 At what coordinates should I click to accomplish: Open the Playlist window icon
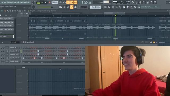pos(105,7)
